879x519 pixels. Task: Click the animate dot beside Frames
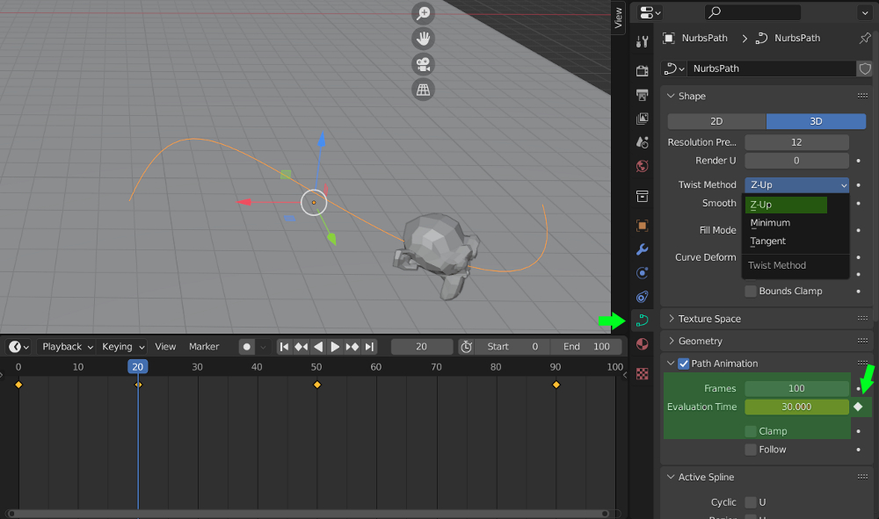858,388
